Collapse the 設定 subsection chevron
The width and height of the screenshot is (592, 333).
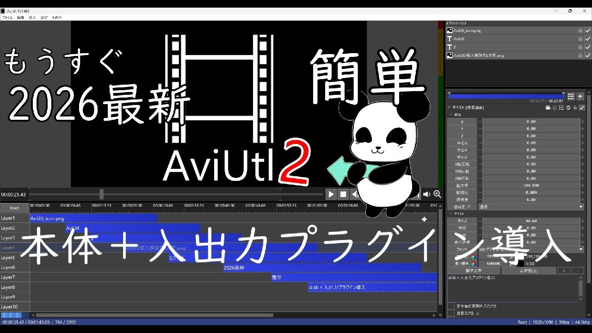[x=450, y=114]
